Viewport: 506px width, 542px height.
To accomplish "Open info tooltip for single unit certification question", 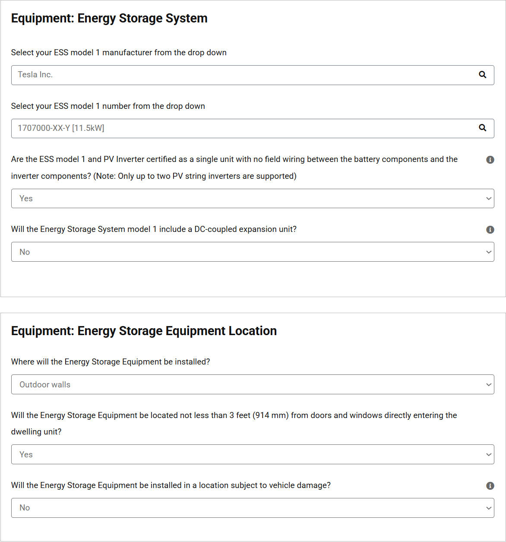I will 490,160.
